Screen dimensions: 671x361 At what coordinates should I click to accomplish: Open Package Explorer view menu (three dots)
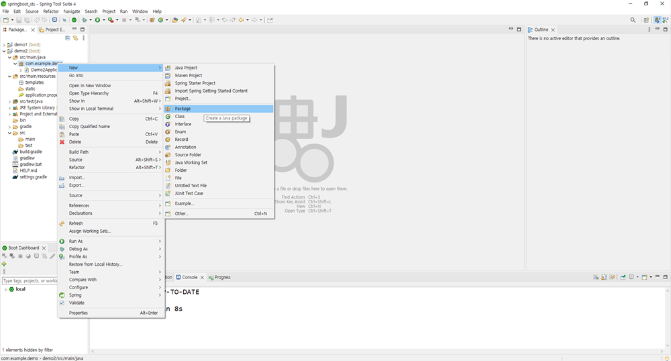tap(83, 38)
